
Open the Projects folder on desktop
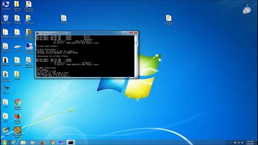pyautogui.click(x=17, y=19)
